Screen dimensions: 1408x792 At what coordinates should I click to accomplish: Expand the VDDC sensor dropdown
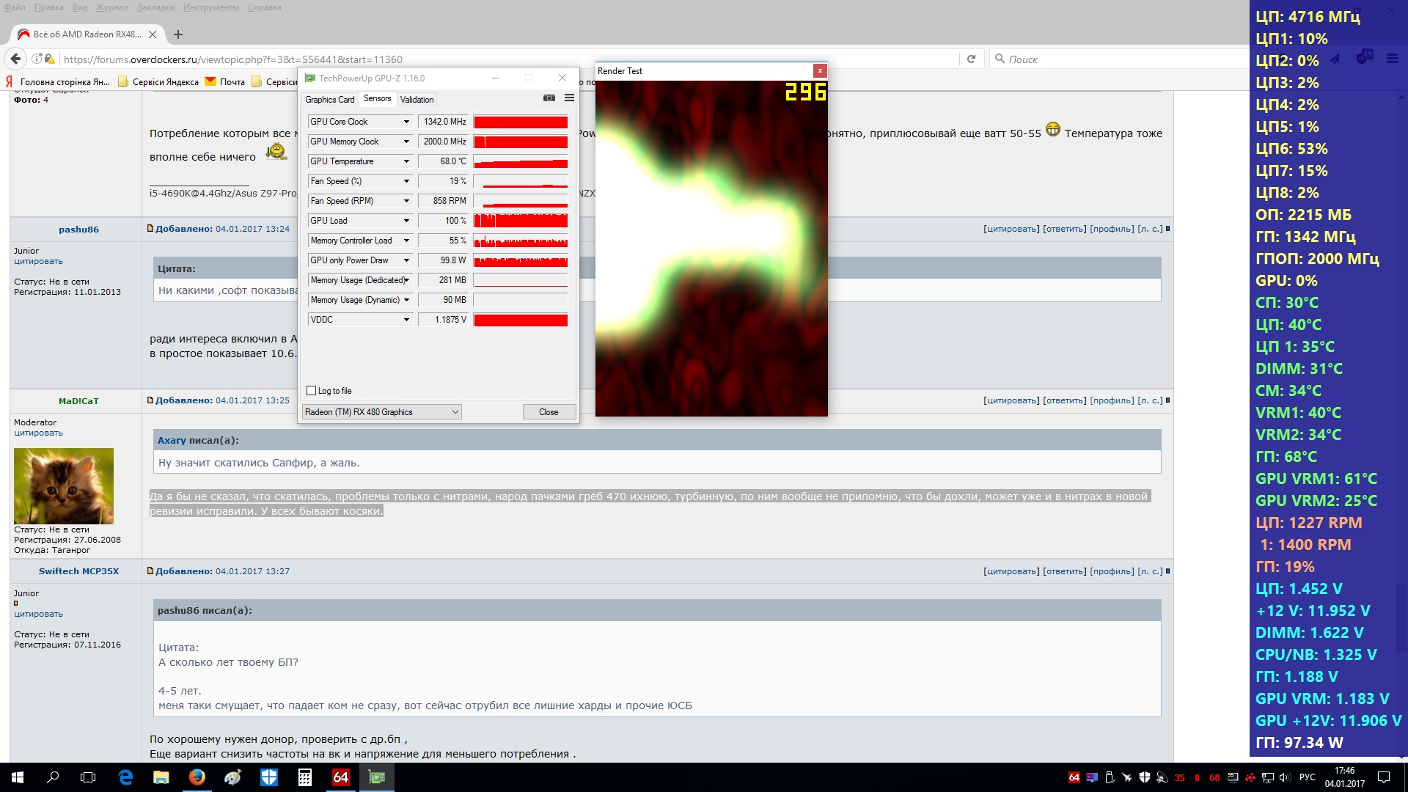coord(406,320)
